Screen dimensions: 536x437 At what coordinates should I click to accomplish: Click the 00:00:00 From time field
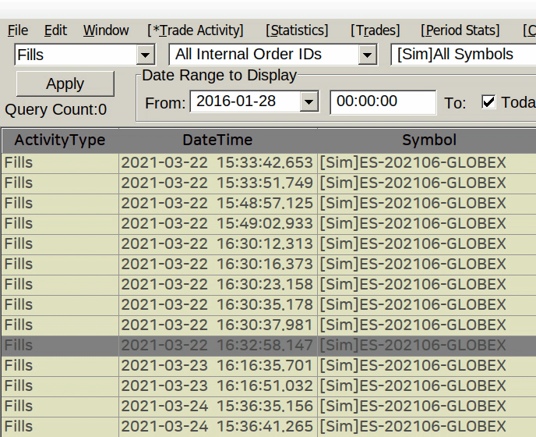pyautogui.click(x=383, y=102)
